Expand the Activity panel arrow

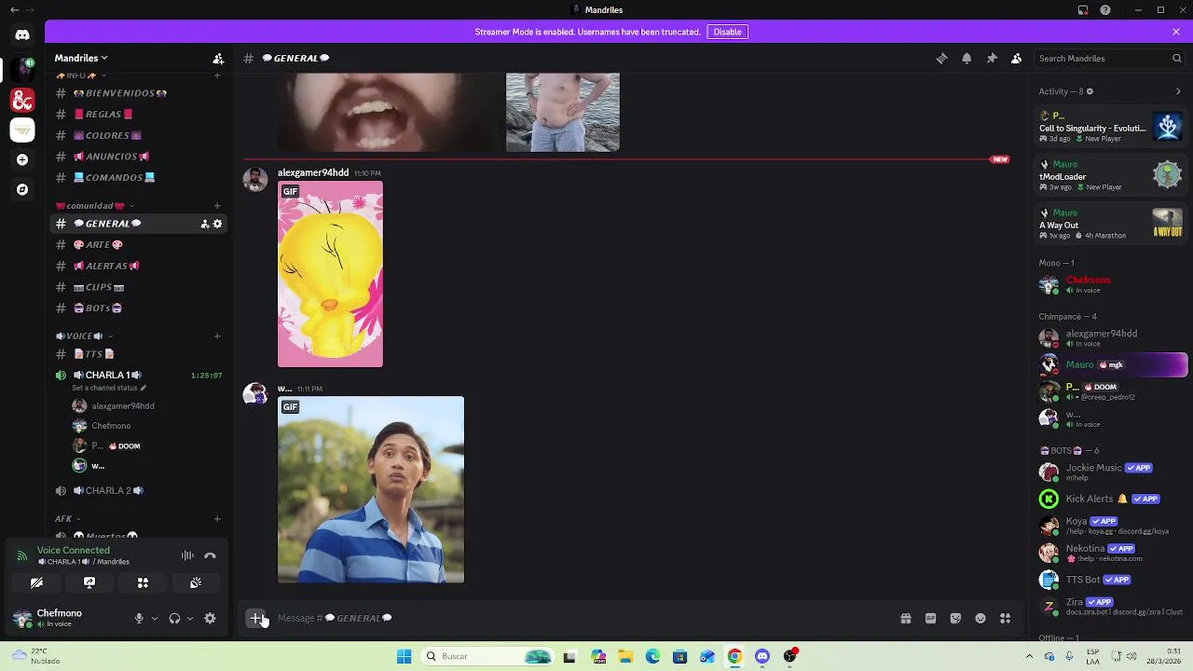(x=1178, y=91)
